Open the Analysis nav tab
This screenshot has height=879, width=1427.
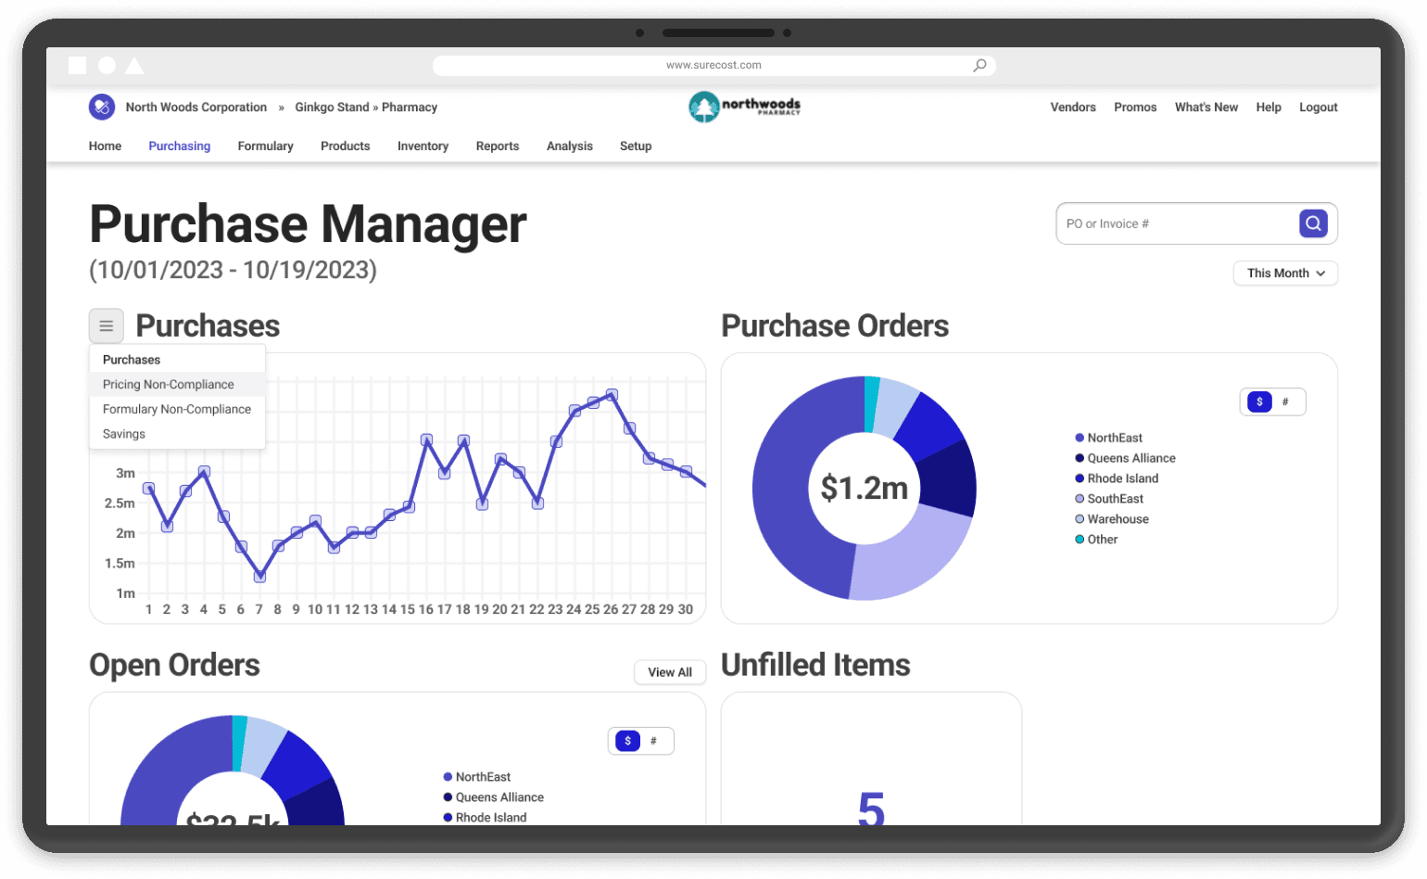570,146
